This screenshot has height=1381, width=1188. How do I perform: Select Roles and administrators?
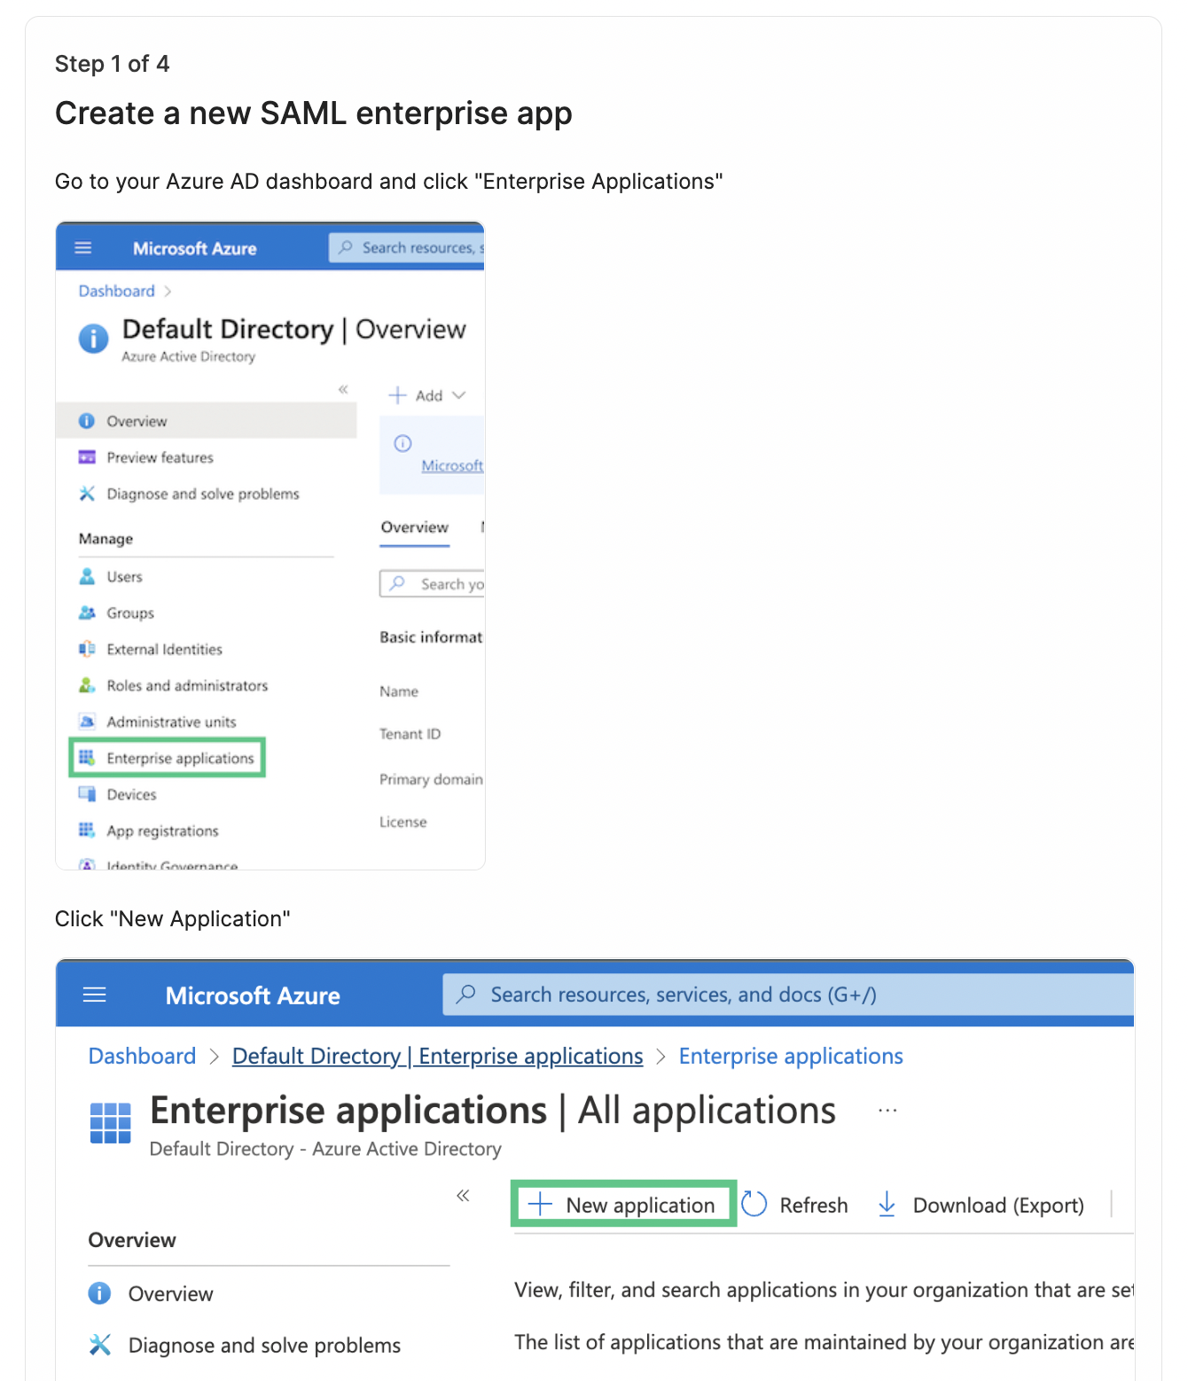coord(186,685)
